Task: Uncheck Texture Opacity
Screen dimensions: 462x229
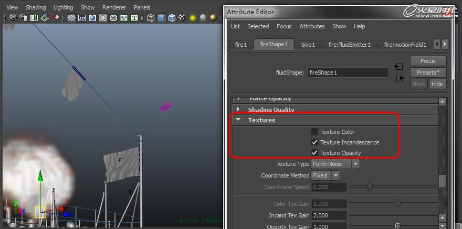Action: point(314,153)
